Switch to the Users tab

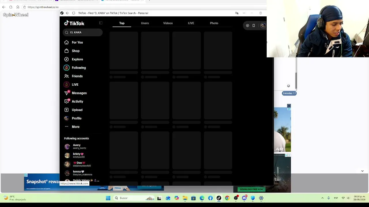[x=145, y=23]
